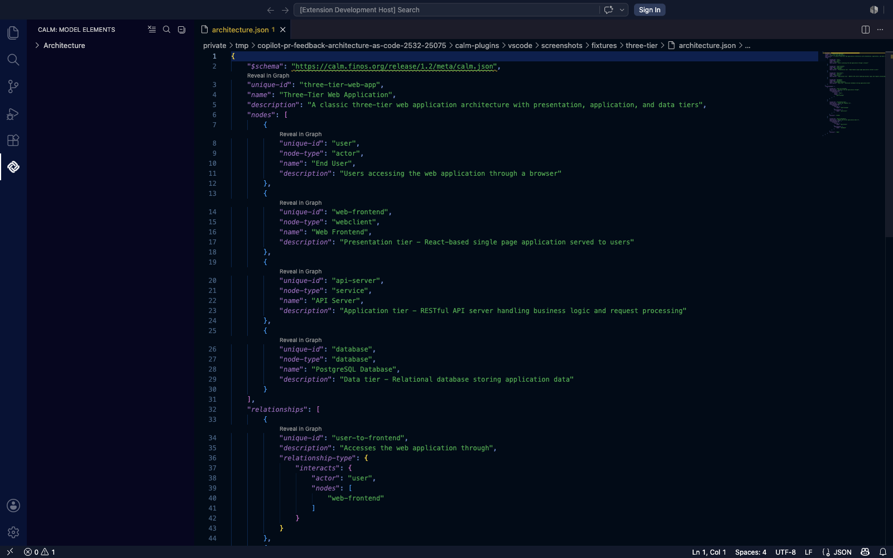893x558 pixels.
Task: Click the tmp breadcrumb segment
Action: click(242, 46)
